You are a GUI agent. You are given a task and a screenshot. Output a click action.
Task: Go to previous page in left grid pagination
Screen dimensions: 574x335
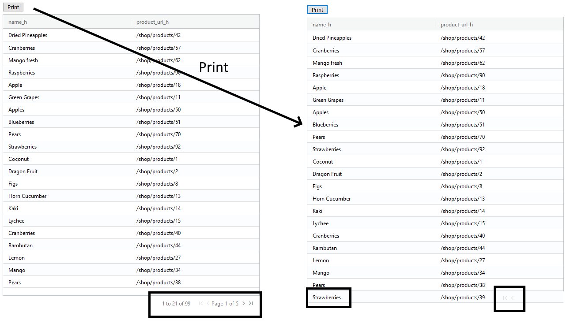[x=208, y=303]
